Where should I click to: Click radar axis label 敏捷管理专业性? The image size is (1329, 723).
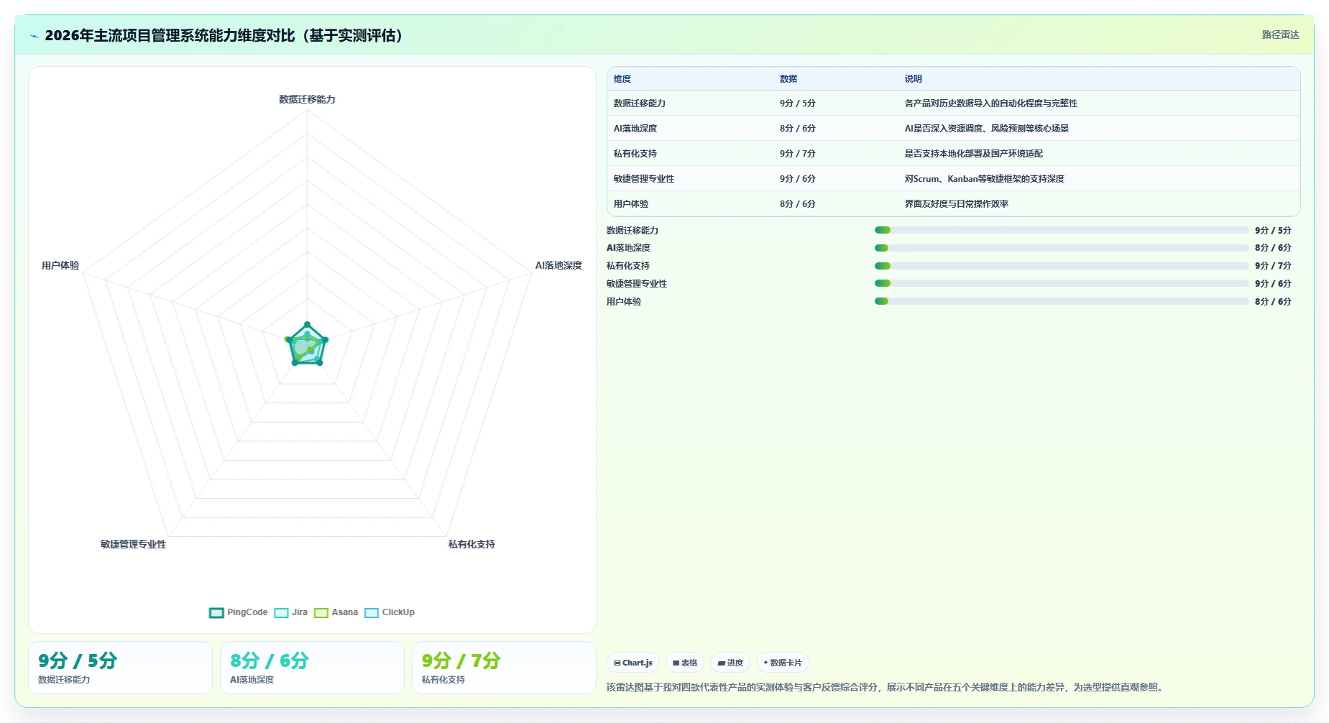(133, 544)
